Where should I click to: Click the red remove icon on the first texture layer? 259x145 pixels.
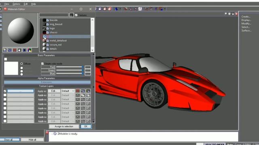pyautogui.click(x=78, y=91)
